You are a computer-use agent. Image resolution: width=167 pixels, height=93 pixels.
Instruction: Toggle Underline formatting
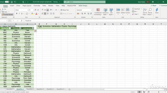pyautogui.click(x=22, y=13)
